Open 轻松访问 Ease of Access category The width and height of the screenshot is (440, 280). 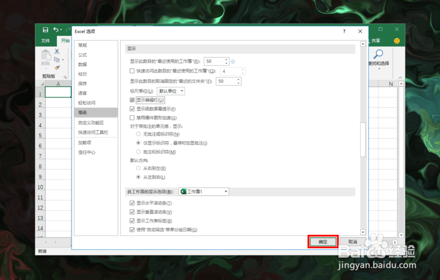tap(96, 102)
